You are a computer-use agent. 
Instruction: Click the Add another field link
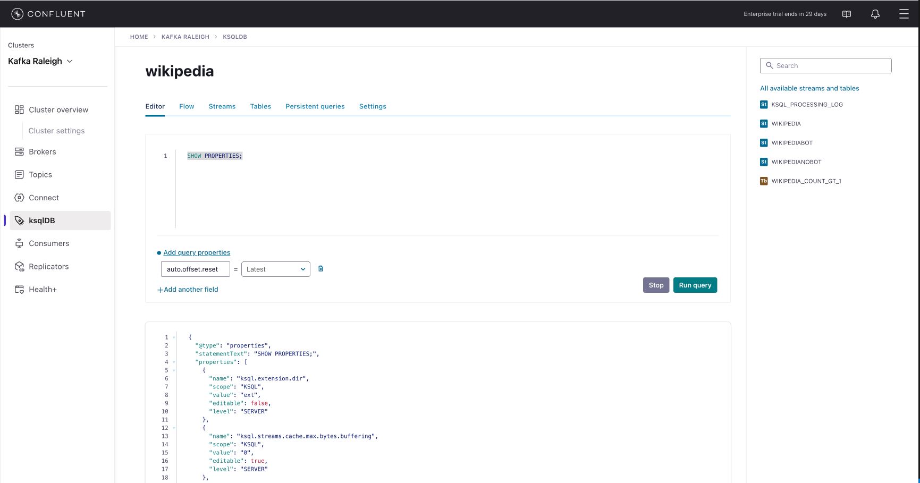click(x=188, y=290)
